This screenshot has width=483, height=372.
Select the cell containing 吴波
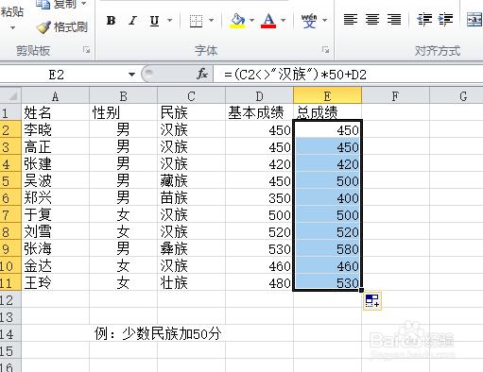pos(55,180)
